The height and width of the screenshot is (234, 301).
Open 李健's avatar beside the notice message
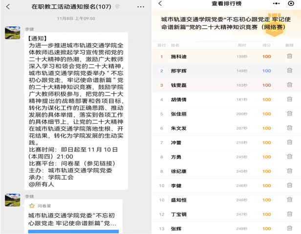pyautogui.click(x=12, y=33)
